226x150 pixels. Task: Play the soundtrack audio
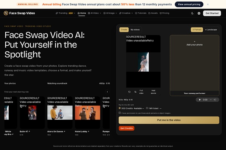[x=200, y=100]
